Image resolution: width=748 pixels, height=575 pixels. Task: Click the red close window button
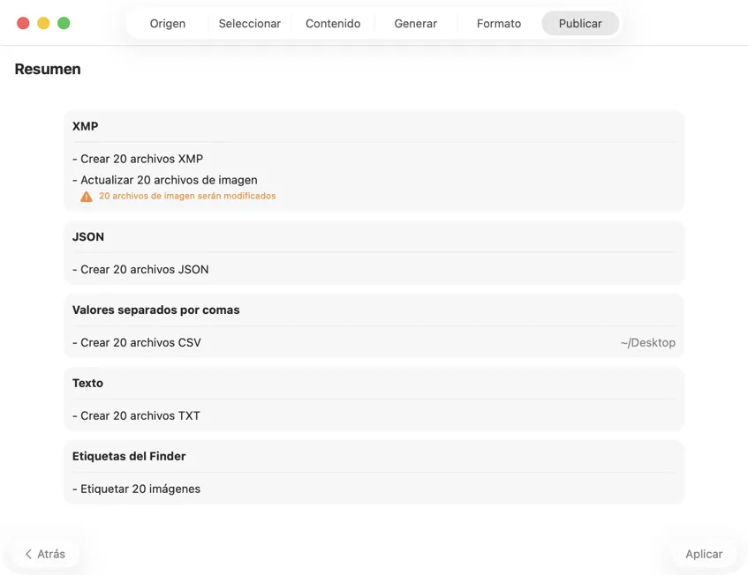[23, 24]
